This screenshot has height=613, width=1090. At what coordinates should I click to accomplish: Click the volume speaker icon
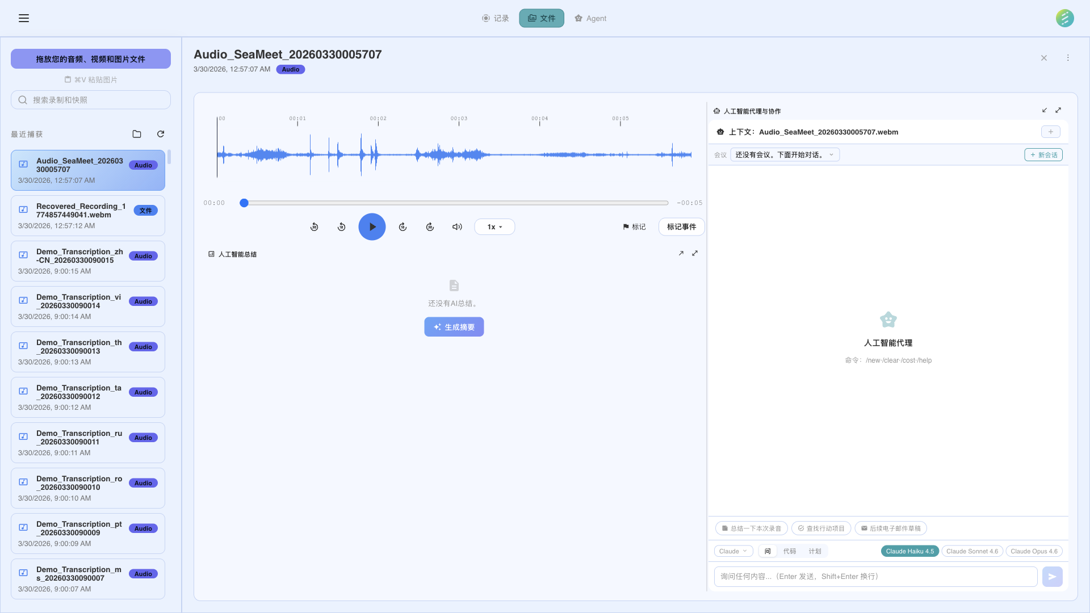pos(457,227)
